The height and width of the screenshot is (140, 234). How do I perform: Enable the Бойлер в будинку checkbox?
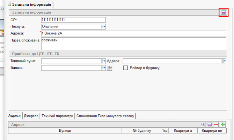[x=126, y=68]
